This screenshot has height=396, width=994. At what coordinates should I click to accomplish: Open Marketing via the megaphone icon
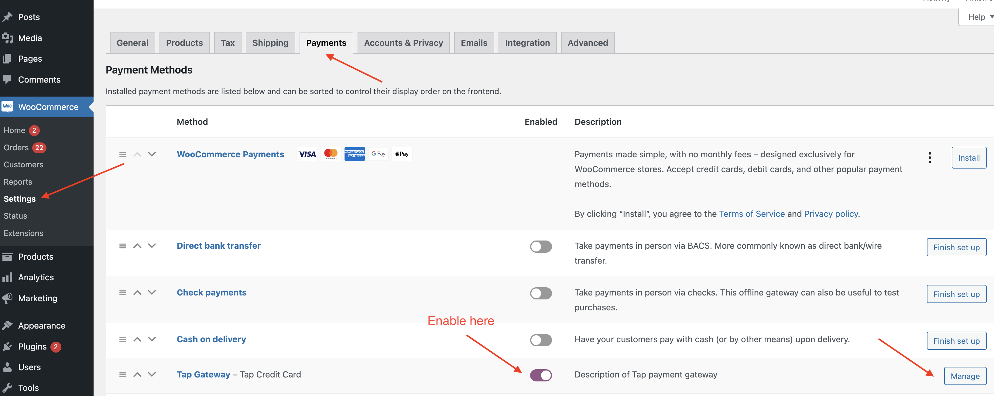pyautogui.click(x=7, y=298)
